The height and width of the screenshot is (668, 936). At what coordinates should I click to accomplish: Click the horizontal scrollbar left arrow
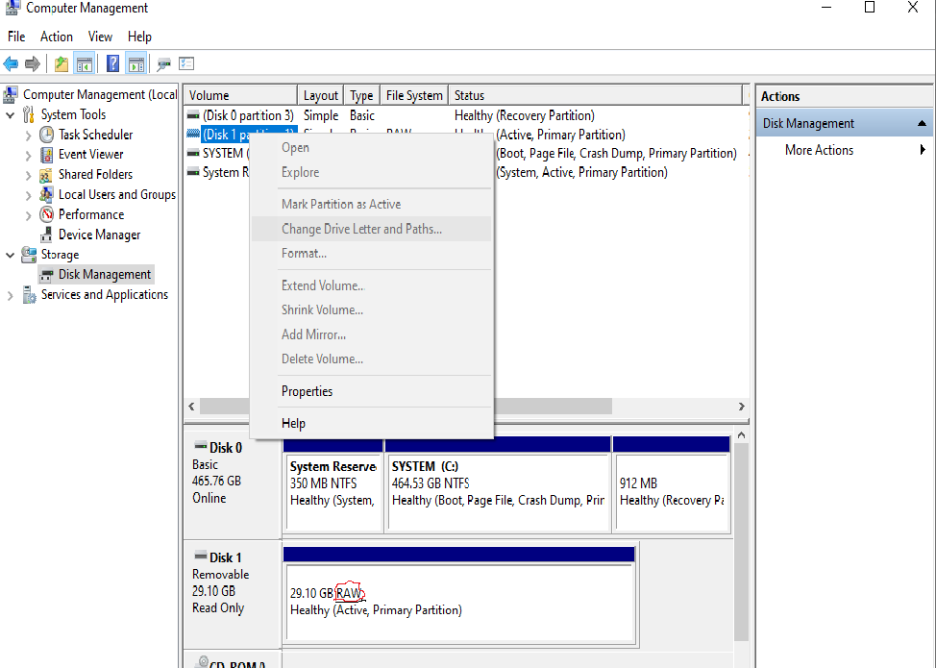click(191, 407)
